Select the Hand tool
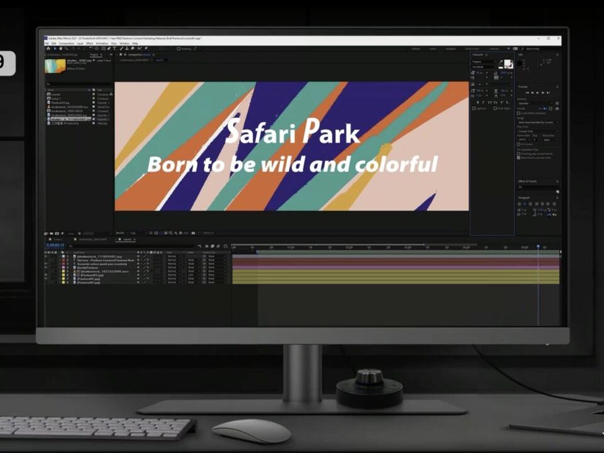This screenshot has height=453, width=604. tap(61, 48)
